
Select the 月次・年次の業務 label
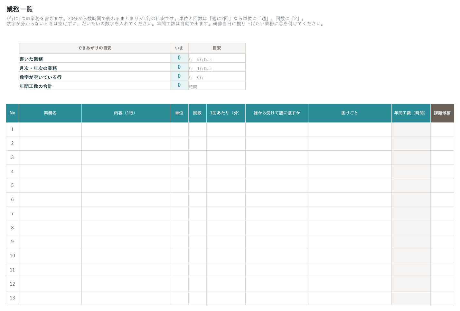38,68
